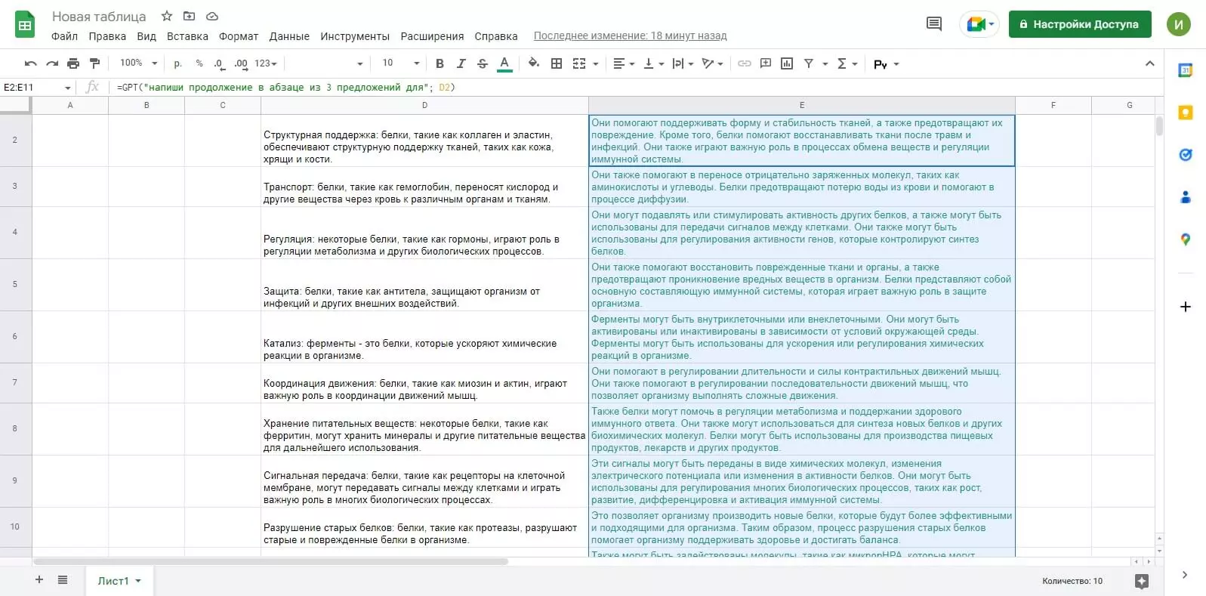Print the spreadsheet using printer icon

coord(73,63)
